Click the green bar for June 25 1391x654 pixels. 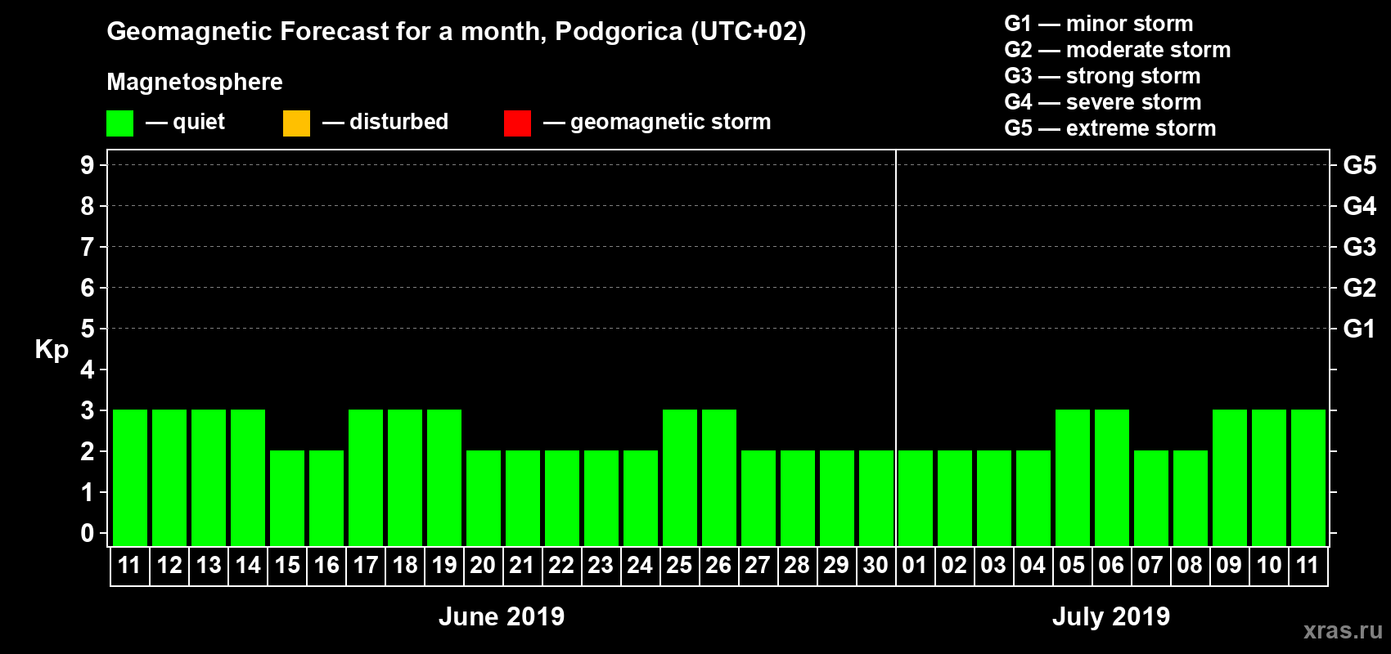[x=680, y=477]
